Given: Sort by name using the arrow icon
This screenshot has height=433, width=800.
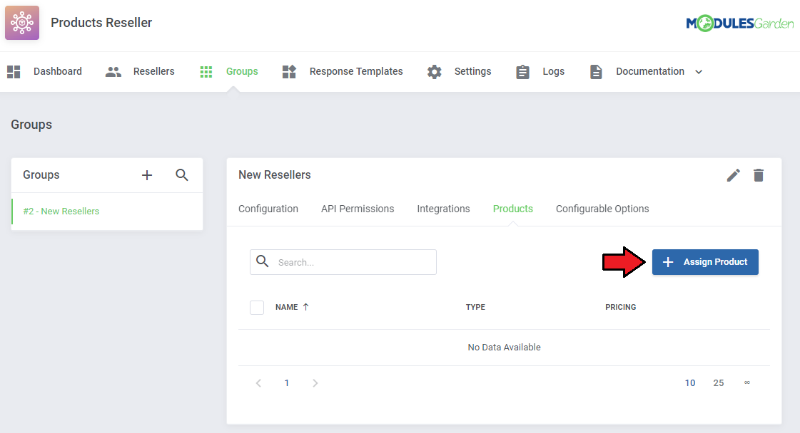Looking at the screenshot, I should [305, 307].
